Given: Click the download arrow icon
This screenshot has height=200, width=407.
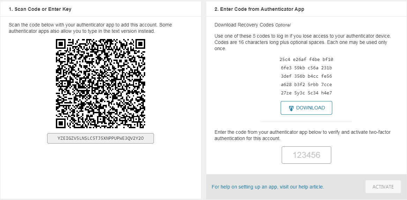Looking at the screenshot, I should [291, 108].
